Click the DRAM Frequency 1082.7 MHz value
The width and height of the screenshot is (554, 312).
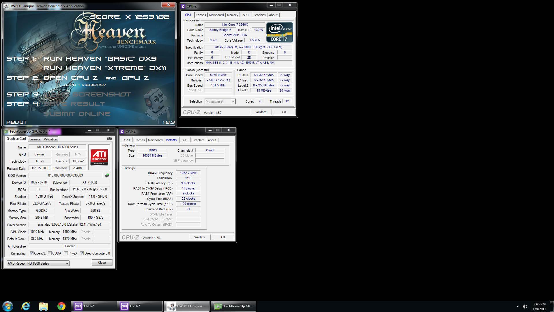(x=188, y=173)
